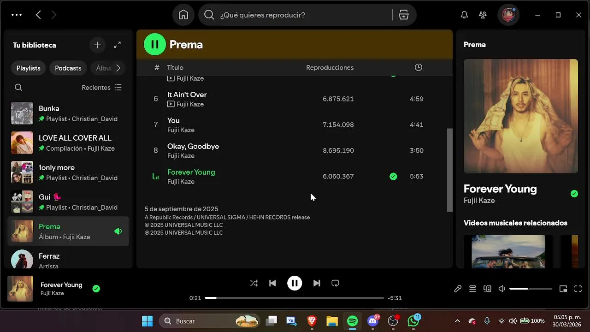Open the Home page icon

[x=183, y=15]
